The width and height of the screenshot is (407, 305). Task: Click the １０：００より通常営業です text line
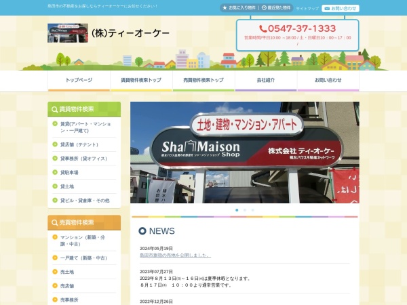[186, 285]
